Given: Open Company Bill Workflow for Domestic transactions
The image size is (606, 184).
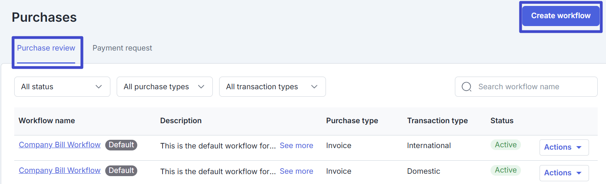Looking at the screenshot, I should pos(60,171).
